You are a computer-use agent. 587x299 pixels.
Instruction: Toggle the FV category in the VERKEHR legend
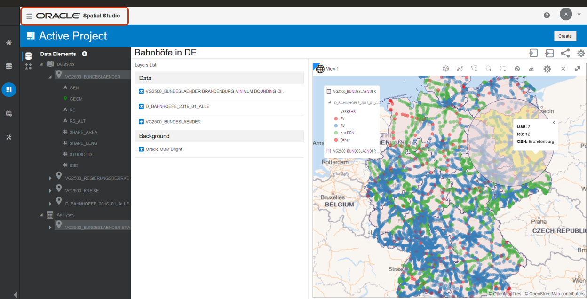[336, 118]
